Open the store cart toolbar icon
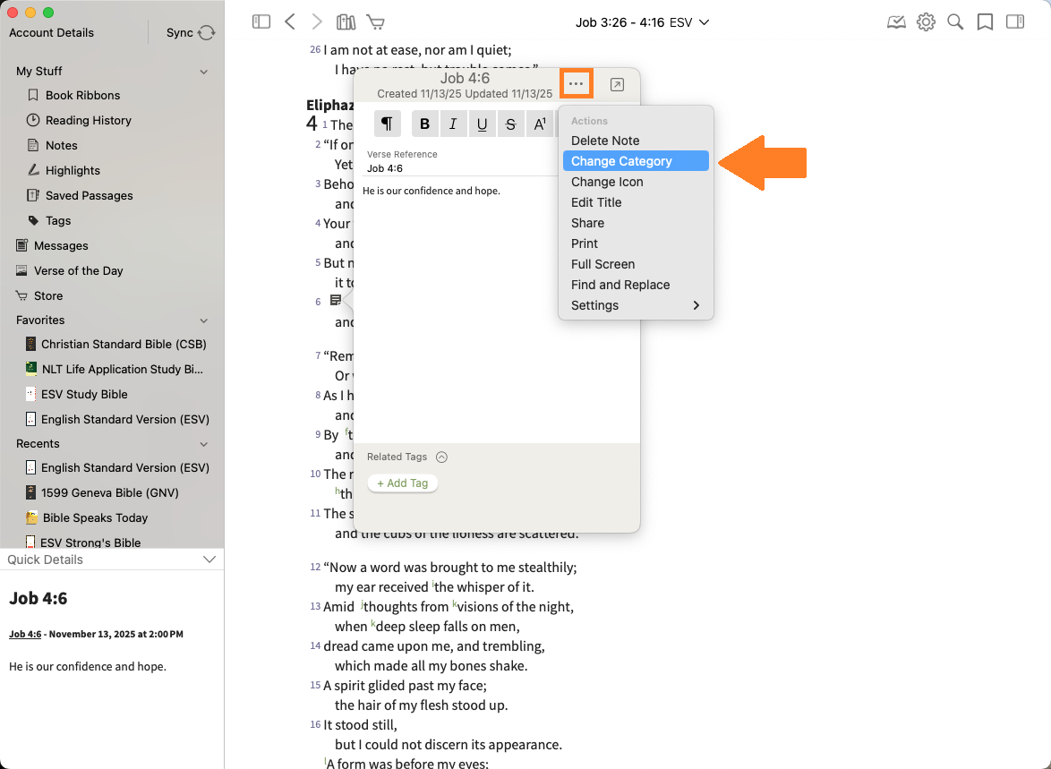 (x=376, y=22)
